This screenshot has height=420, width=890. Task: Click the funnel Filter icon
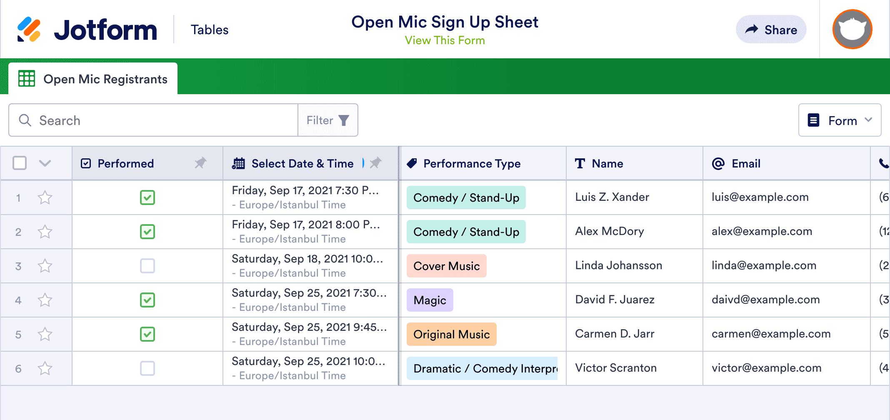tap(344, 120)
